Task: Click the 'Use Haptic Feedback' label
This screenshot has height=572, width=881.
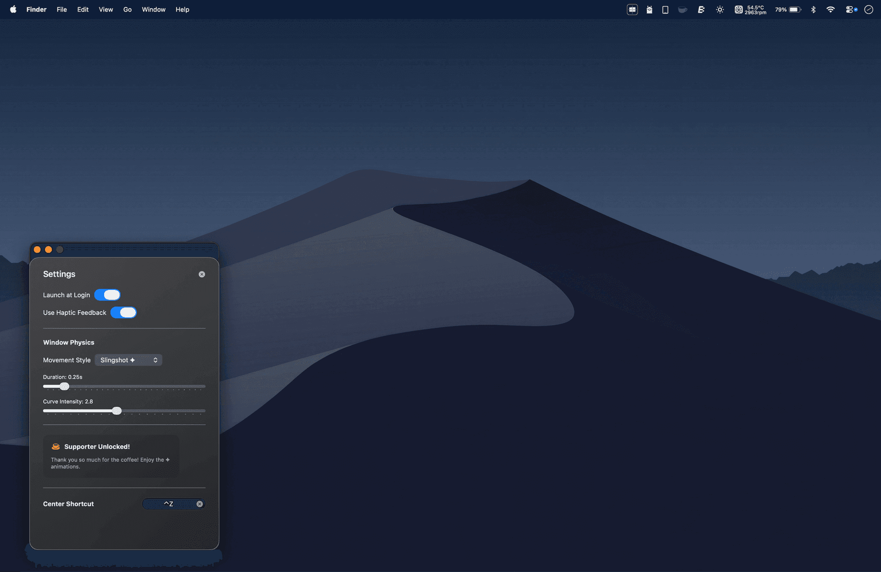Action: 75,313
